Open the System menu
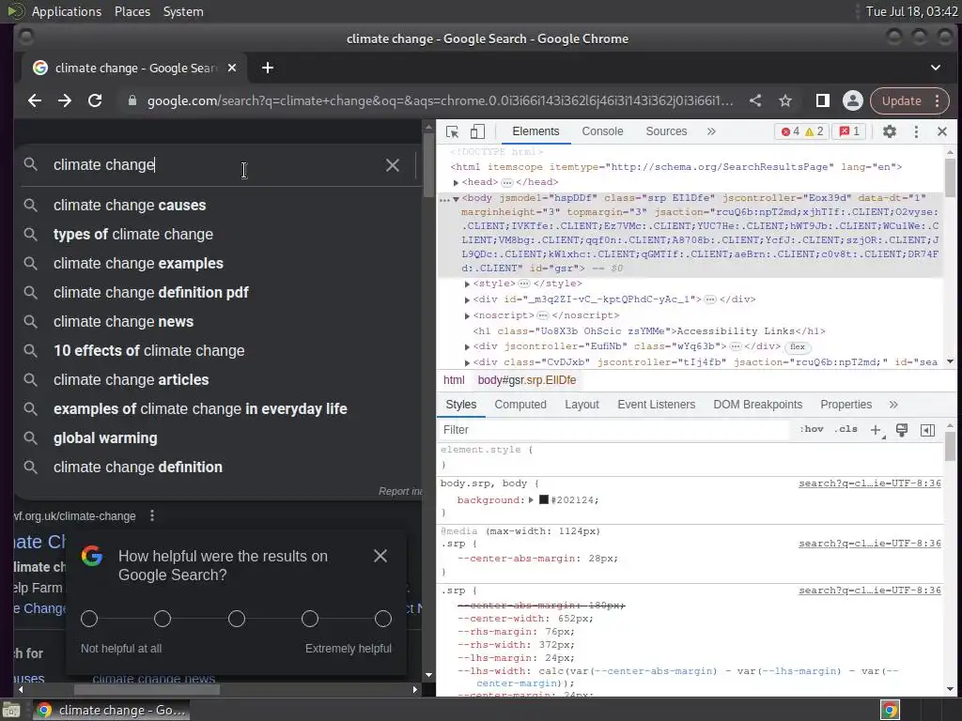The image size is (962, 721). click(183, 11)
